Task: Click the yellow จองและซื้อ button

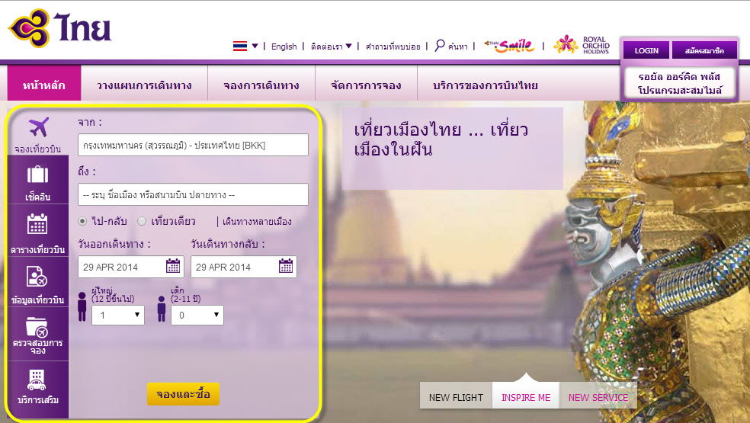Action: [183, 394]
